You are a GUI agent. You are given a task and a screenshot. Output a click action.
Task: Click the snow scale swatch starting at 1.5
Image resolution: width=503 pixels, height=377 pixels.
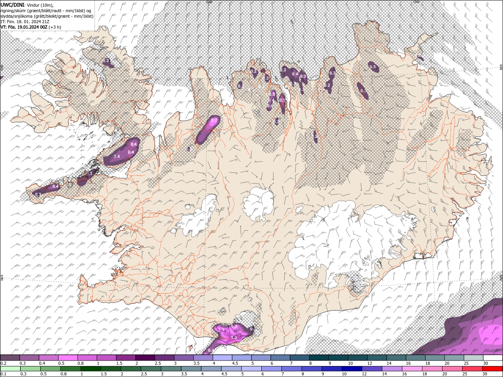126,358
